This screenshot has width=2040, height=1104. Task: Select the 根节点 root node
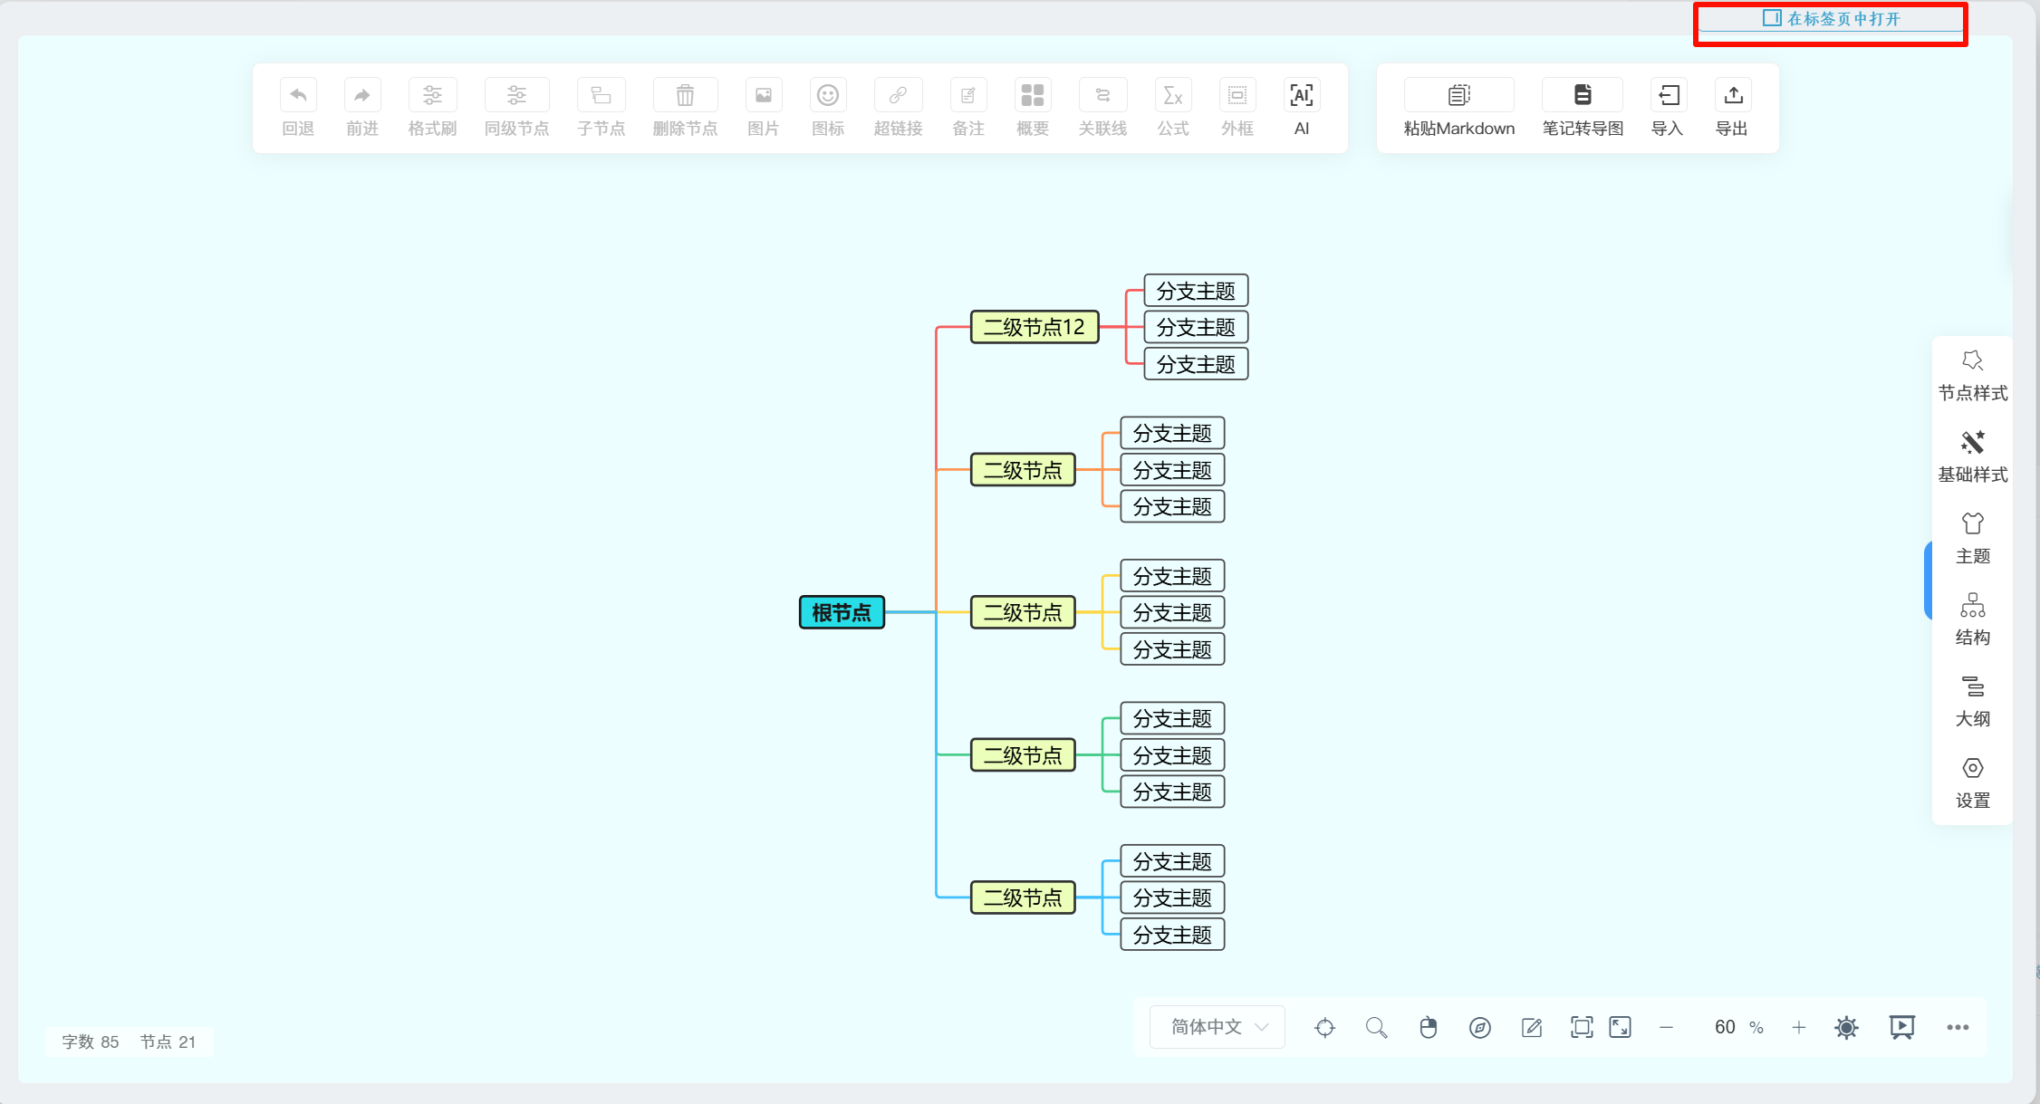point(841,612)
